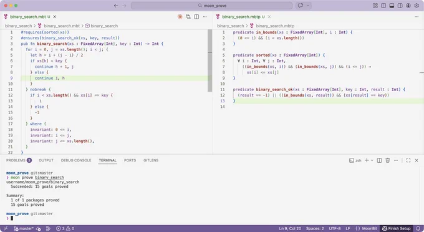
Task: Change end of line sequence LF
Action: [348, 228]
